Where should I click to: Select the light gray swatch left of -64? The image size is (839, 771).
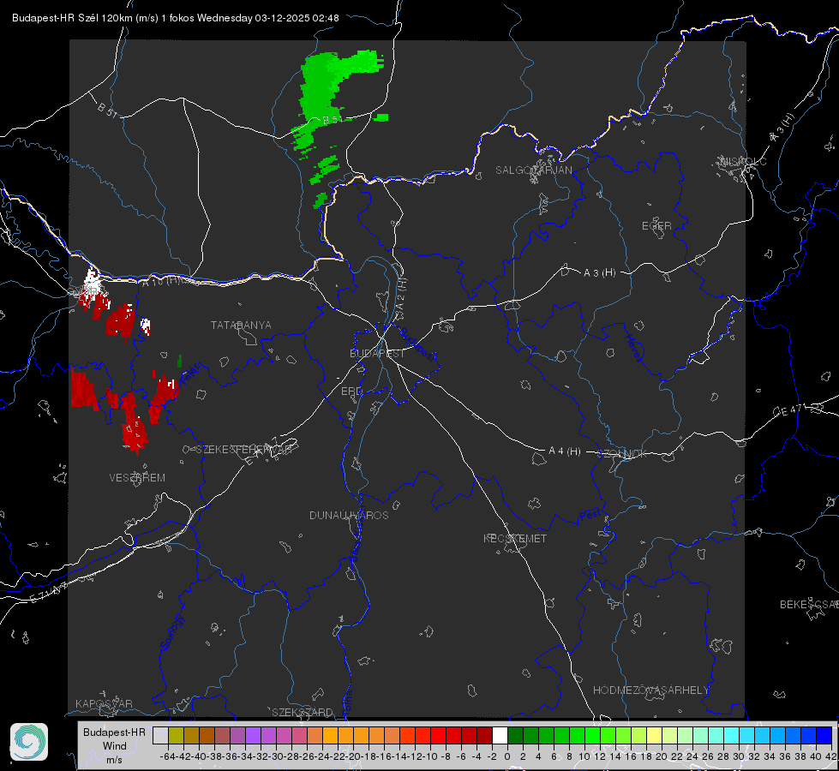click(x=160, y=736)
